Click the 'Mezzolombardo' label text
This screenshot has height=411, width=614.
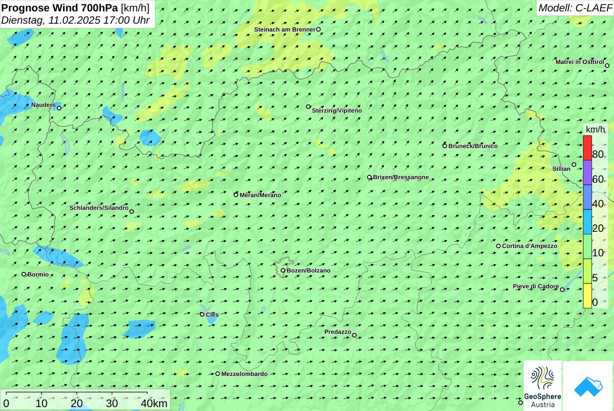click(244, 374)
